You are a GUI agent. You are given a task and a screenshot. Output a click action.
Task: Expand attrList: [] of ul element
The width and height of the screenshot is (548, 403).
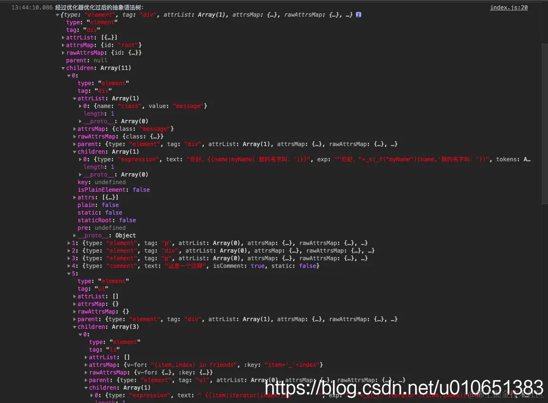click(74, 296)
